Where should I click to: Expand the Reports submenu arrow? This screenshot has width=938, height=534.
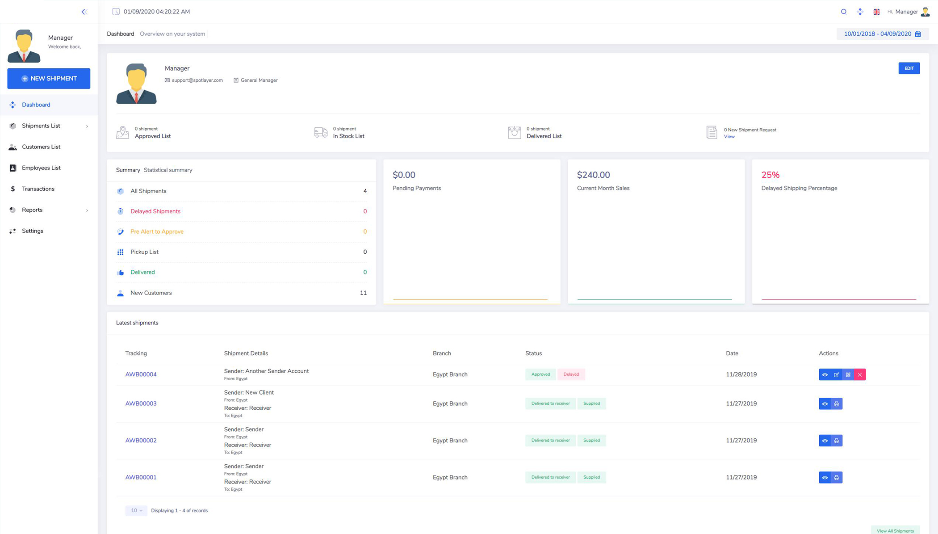point(87,210)
